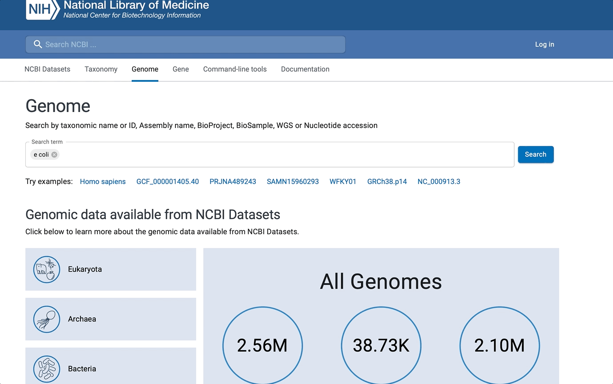Screen dimensions: 613x384
Task: Click the magnifier icon in NCBI search
Action: (38, 44)
